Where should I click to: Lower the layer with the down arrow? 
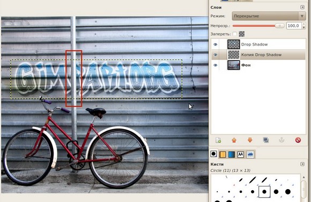[250, 140]
